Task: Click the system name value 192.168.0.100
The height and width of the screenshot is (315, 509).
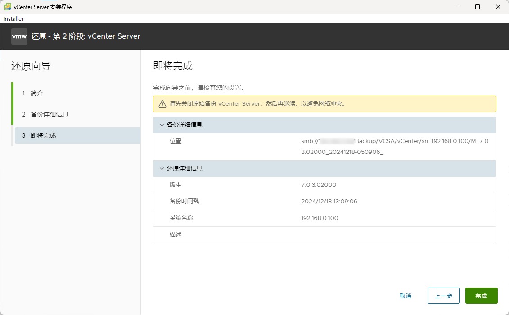Action: (x=320, y=218)
